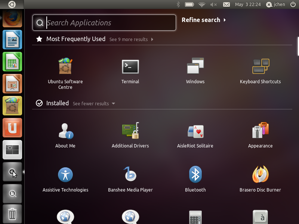Expand See 9 more results
This screenshot has height=224, width=299.
131,40
